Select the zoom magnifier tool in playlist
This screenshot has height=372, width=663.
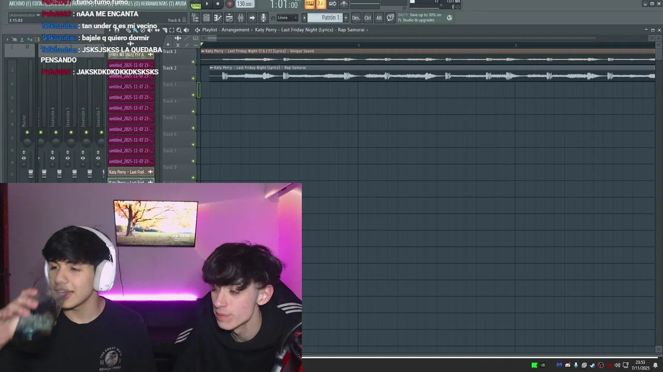click(x=179, y=30)
